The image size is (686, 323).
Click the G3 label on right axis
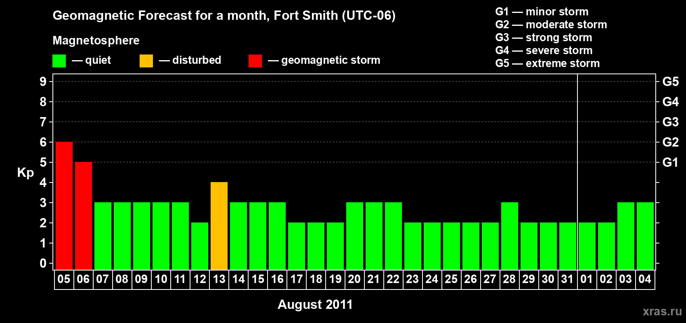[671, 122]
